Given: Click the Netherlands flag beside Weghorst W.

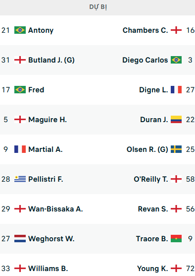Looking at the screenshot, I should tap(20, 238).
